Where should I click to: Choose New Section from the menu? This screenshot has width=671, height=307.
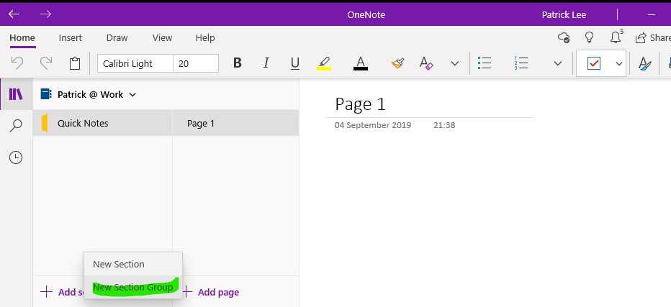click(133, 265)
